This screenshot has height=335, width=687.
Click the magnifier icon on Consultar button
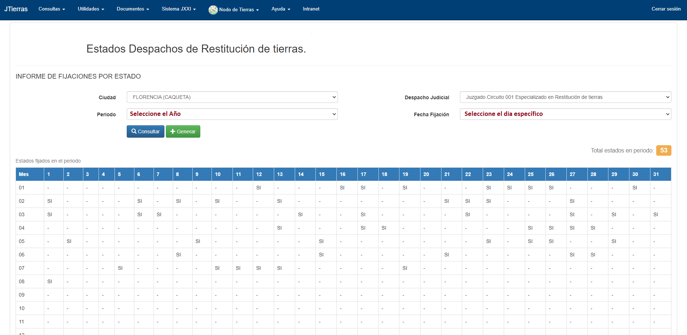[134, 131]
